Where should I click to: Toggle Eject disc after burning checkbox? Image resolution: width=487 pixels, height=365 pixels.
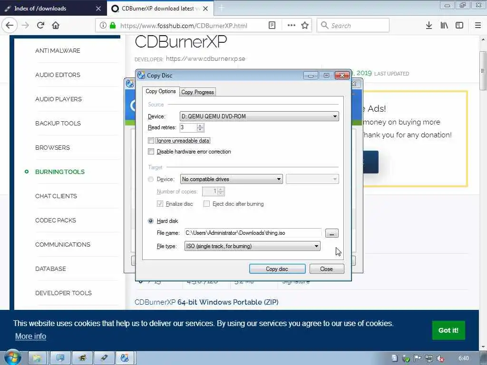(206, 204)
